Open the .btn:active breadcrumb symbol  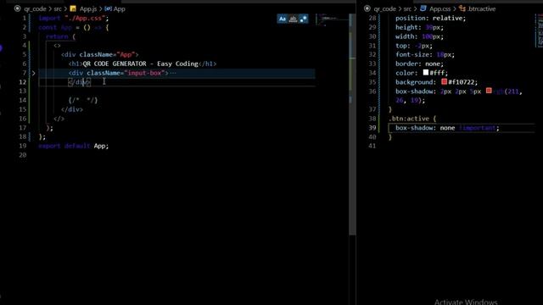pyautogui.click(x=481, y=9)
